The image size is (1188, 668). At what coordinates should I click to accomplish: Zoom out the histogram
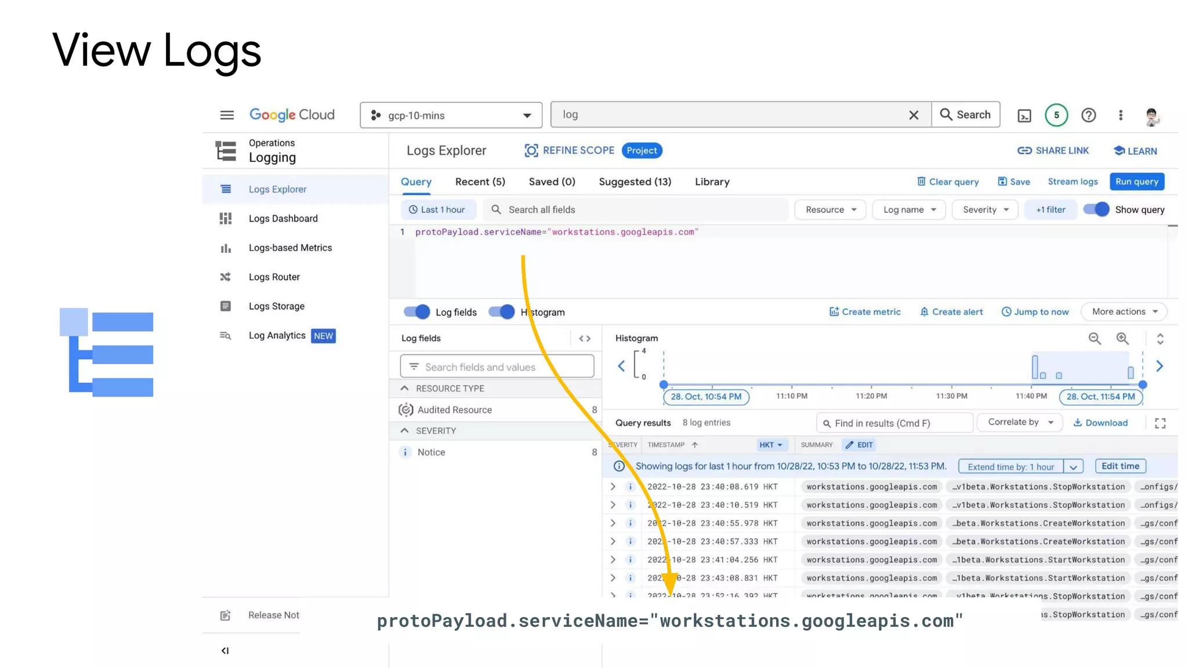tap(1095, 339)
